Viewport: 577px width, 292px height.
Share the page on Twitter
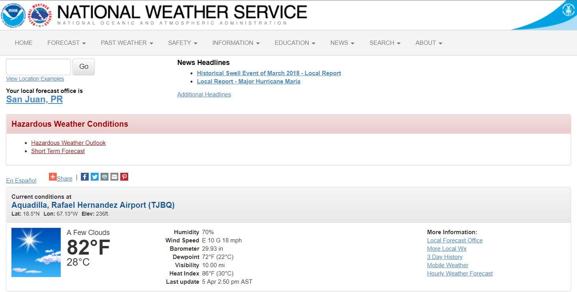pyautogui.click(x=95, y=177)
